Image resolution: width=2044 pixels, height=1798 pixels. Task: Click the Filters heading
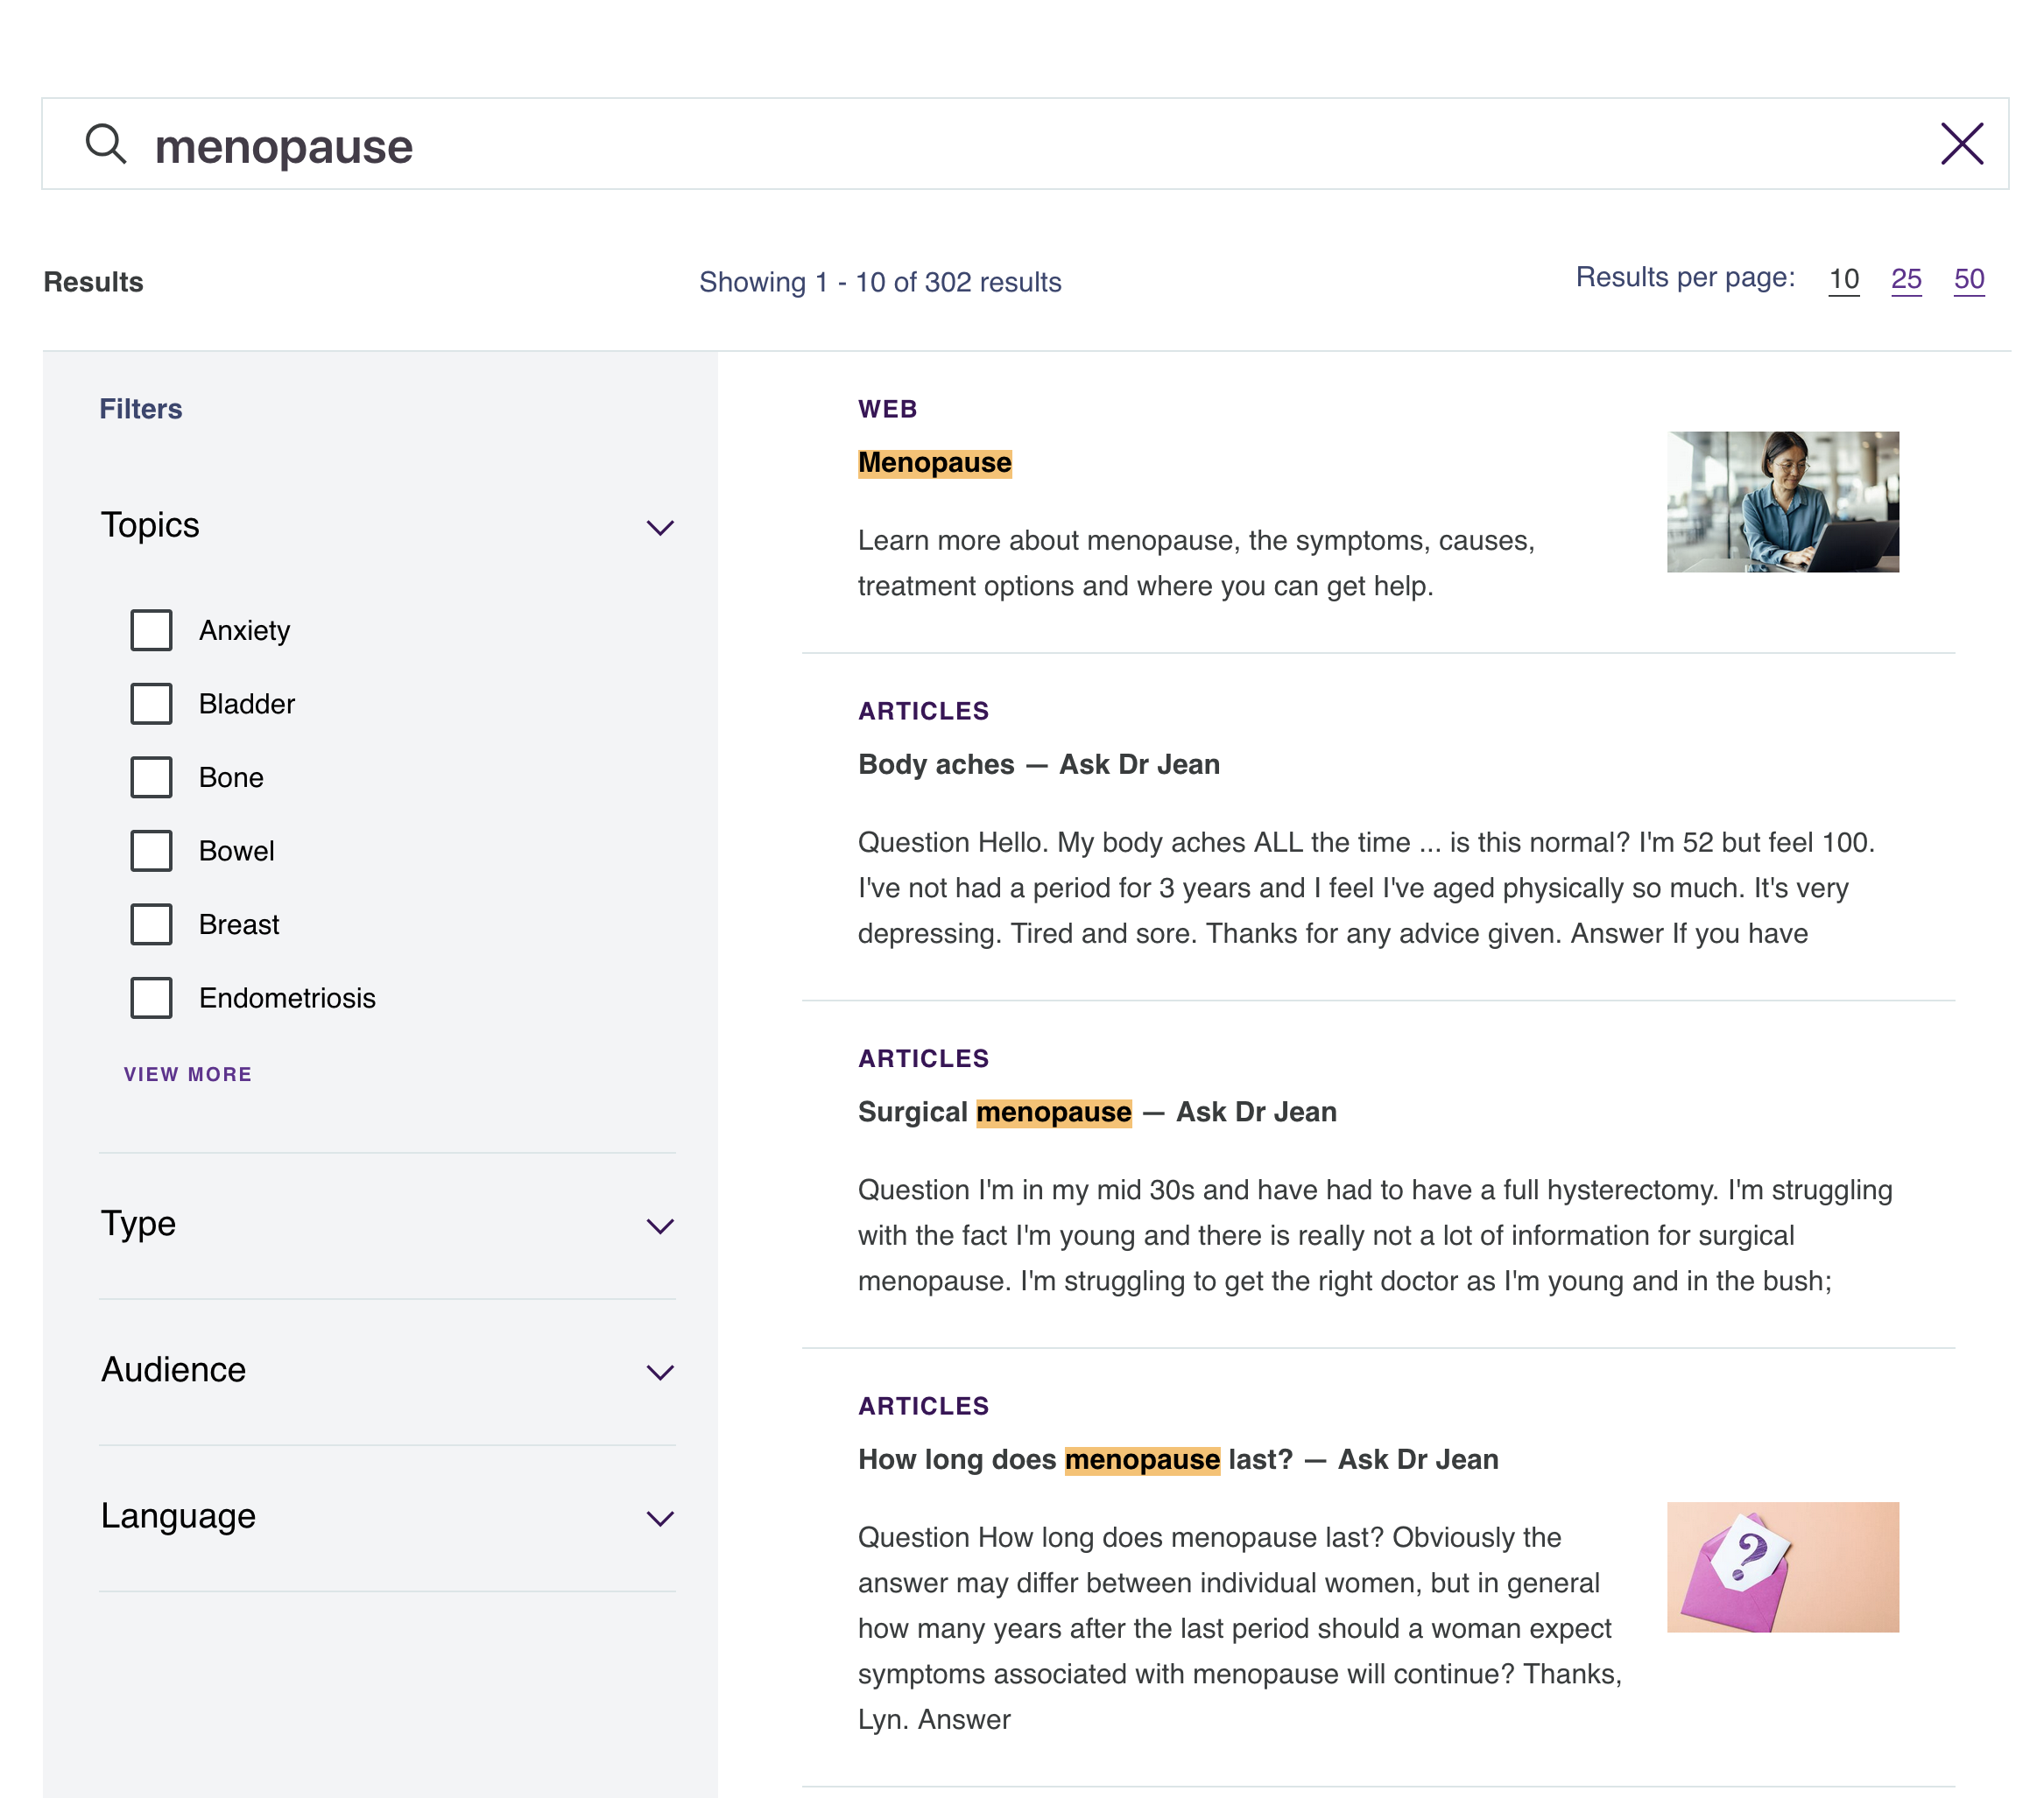141,409
